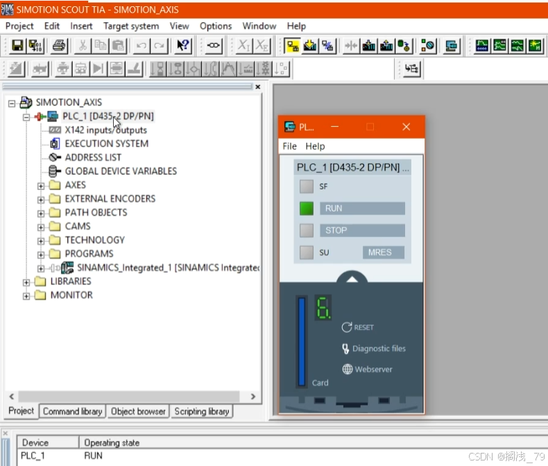Collapse the PLC_1 device node in tree
Viewport: 548px width, 466px height.
pyautogui.click(x=26, y=117)
